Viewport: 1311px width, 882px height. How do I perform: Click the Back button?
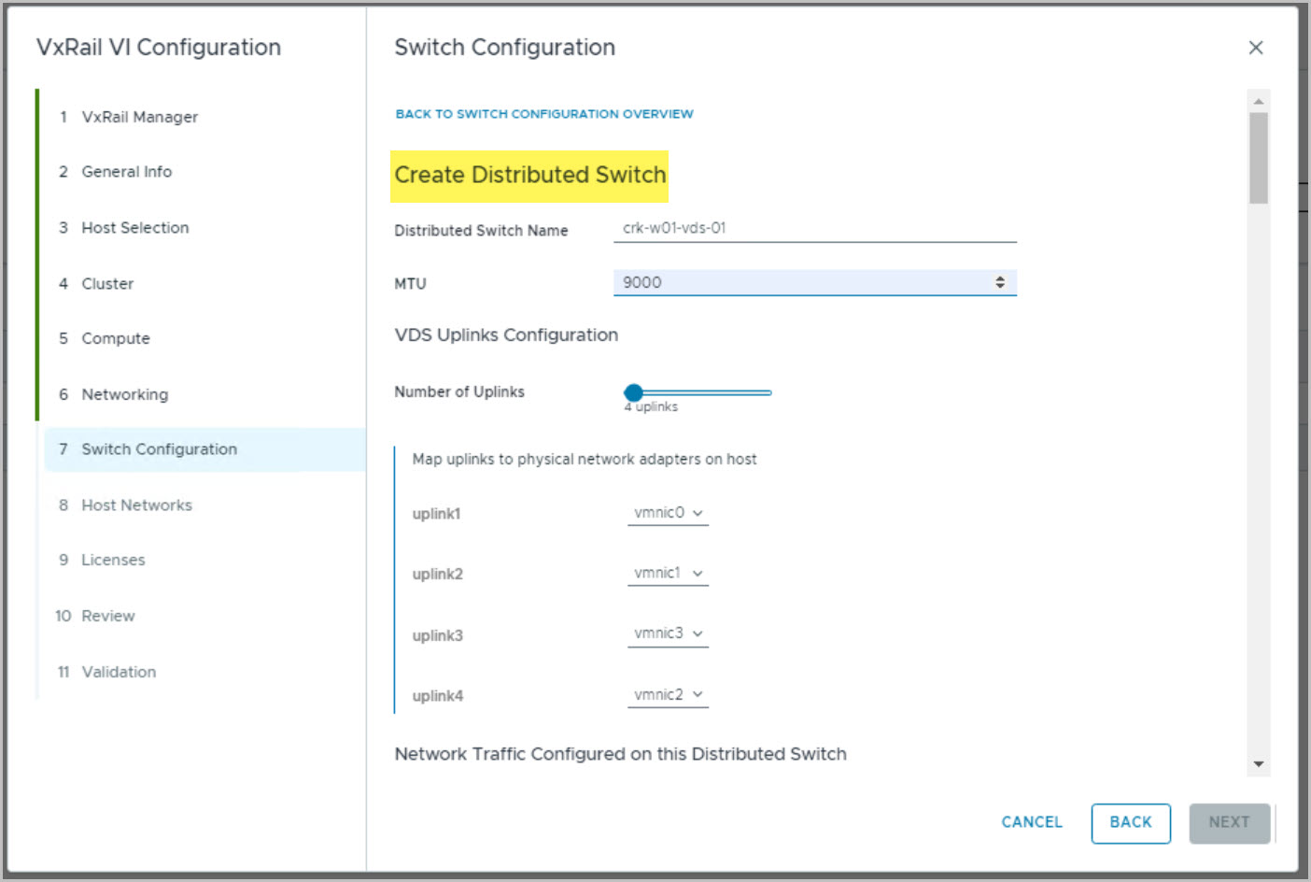[x=1130, y=823]
